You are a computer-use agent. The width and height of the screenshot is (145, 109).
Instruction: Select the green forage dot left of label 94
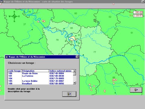76,42
